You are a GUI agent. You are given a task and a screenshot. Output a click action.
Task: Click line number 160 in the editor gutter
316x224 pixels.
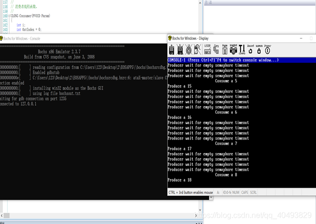[x=5, y=16]
